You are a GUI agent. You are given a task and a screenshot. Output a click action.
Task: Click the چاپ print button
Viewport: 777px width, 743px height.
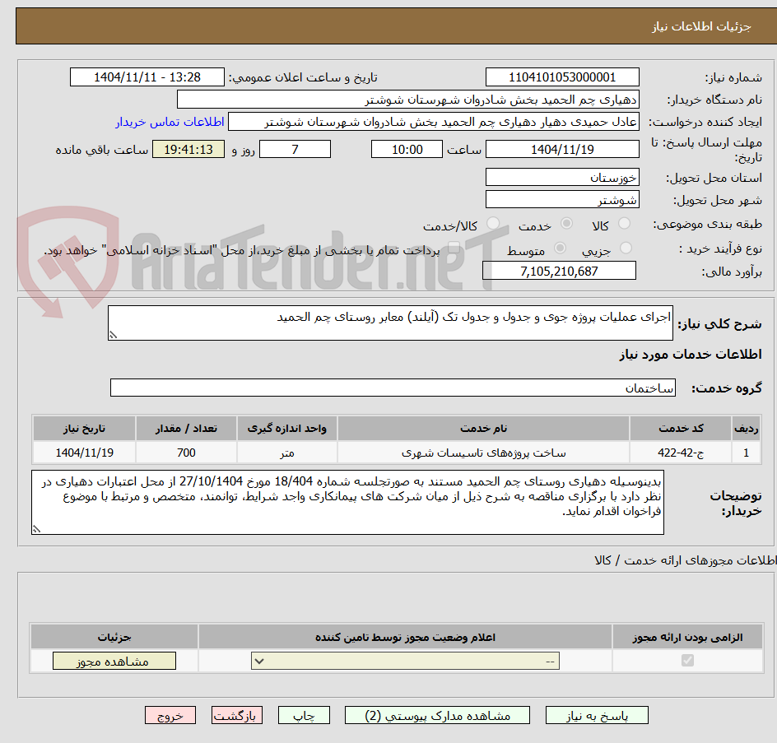tap(304, 715)
